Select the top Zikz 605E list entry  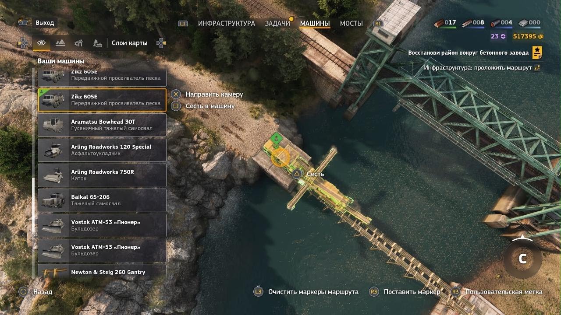click(x=102, y=77)
